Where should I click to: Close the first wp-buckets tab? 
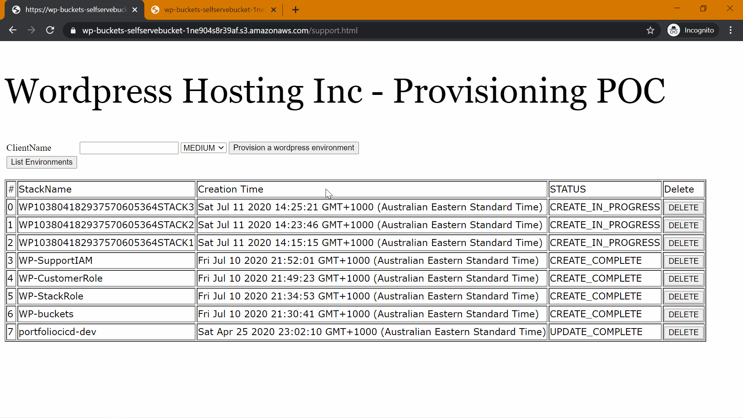coord(134,10)
